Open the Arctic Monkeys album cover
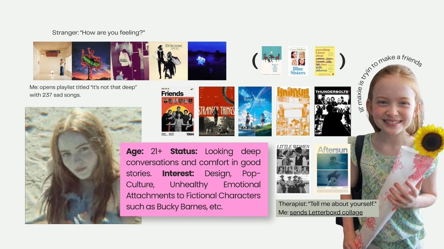The image size is (444, 249). (130, 61)
